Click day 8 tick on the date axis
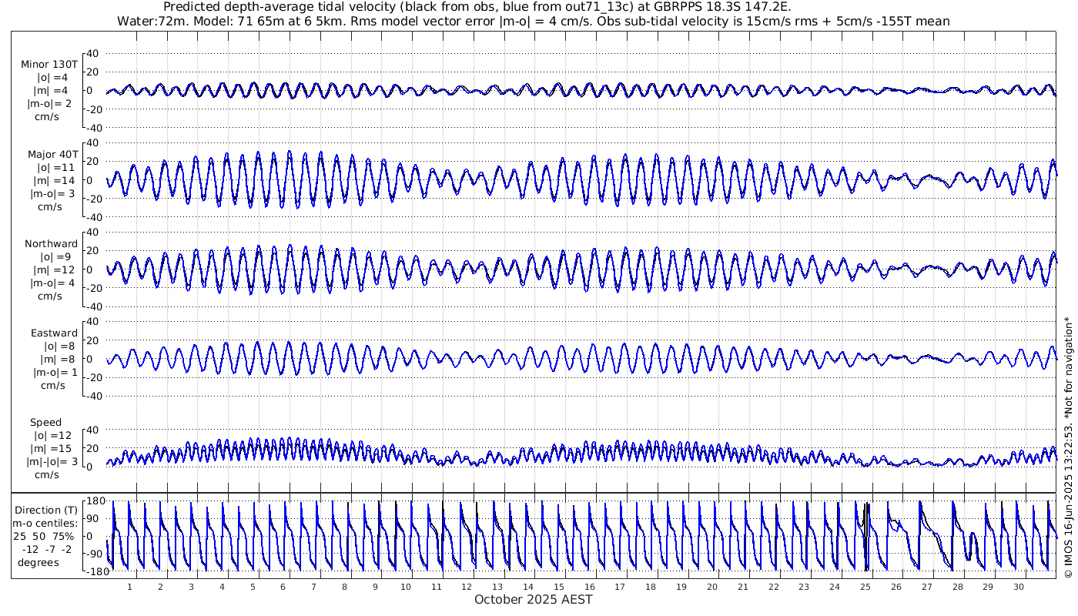1078x616 pixels. click(x=344, y=586)
